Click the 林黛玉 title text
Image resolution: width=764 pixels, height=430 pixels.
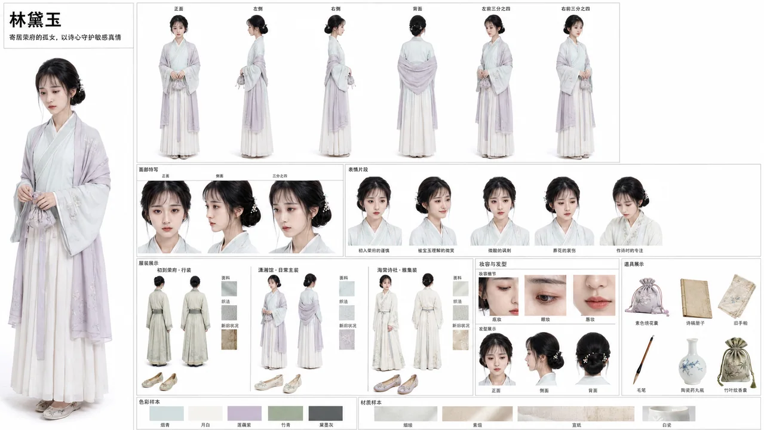tap(35, 20)
